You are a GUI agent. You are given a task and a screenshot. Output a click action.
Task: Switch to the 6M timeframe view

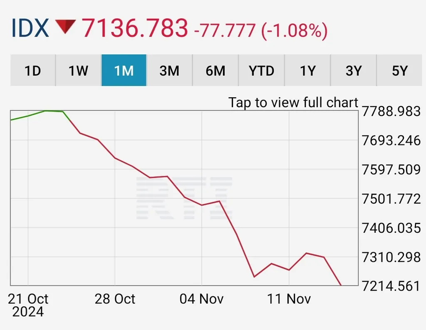point(215,71)
